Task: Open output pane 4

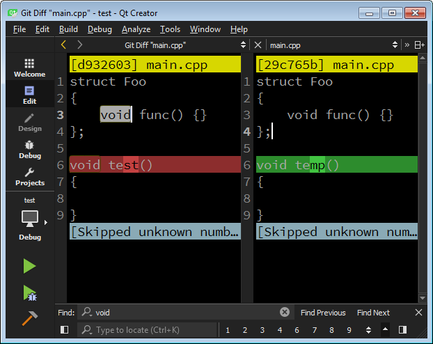Action: [x=280, y=330]
